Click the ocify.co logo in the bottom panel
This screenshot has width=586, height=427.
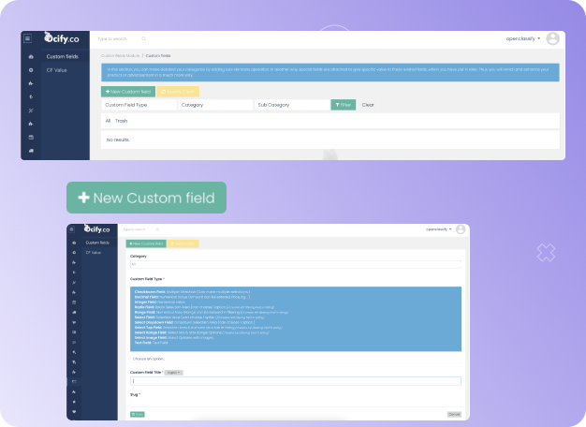97,228
